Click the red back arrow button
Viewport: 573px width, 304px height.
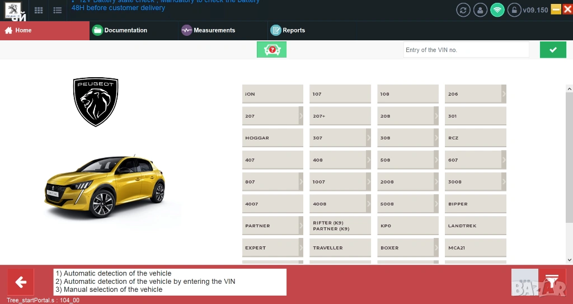[x=21, y=282]
